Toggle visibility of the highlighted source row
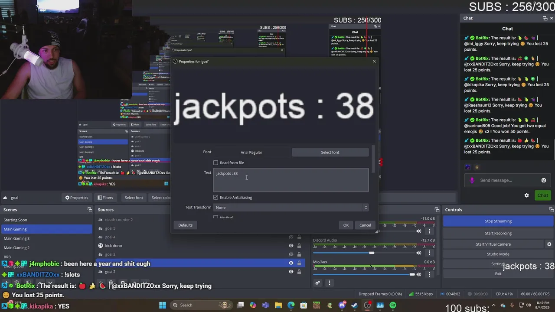This screenshot has width=555, height=312. point(291,263)
